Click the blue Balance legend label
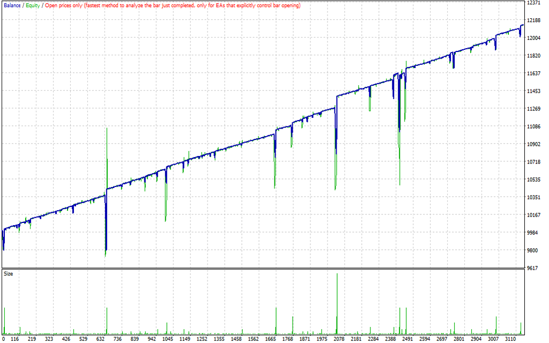The image size is (549, 343). click(x=12, y=5)
